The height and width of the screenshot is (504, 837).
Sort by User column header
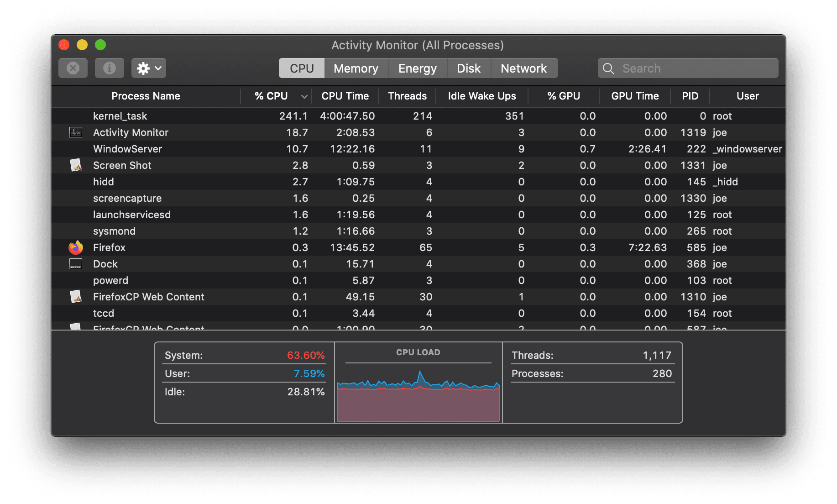coord(748,96)
